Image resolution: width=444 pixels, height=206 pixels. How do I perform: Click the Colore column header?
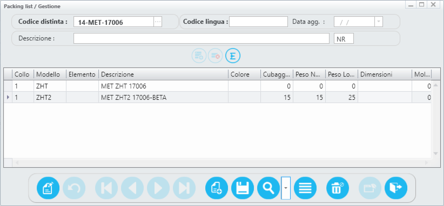(244, 74)
